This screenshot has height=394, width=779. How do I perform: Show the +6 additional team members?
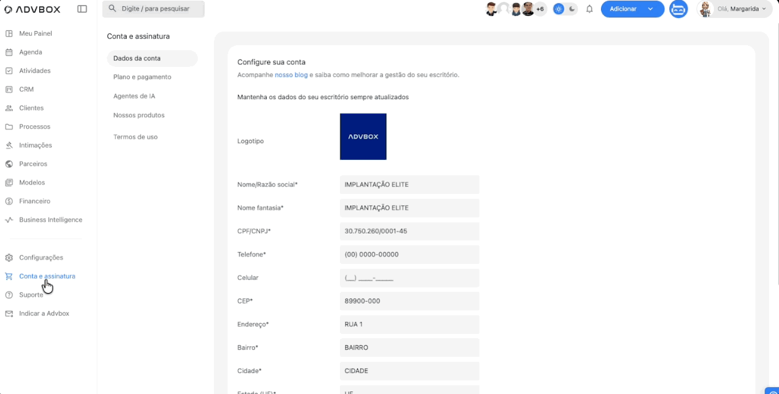point(540,9)
